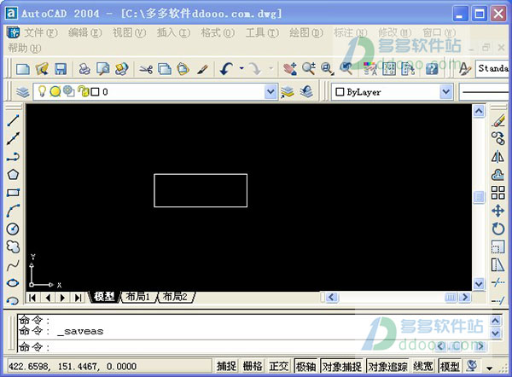
Task: Open Plot Preview
Action: pos(103,69)
